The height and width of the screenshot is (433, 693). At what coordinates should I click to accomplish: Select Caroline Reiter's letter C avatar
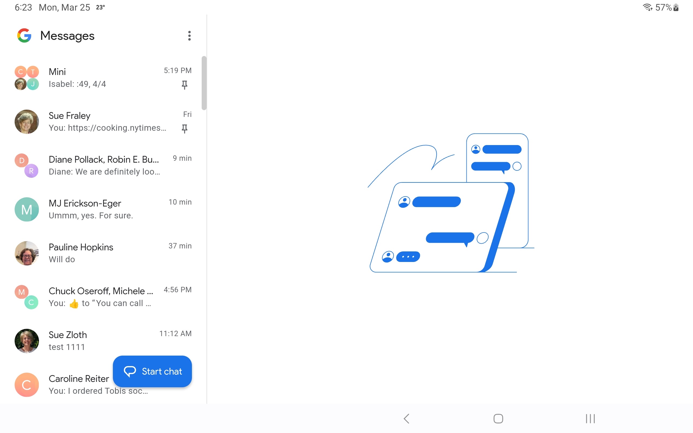[x=27, y=385]
